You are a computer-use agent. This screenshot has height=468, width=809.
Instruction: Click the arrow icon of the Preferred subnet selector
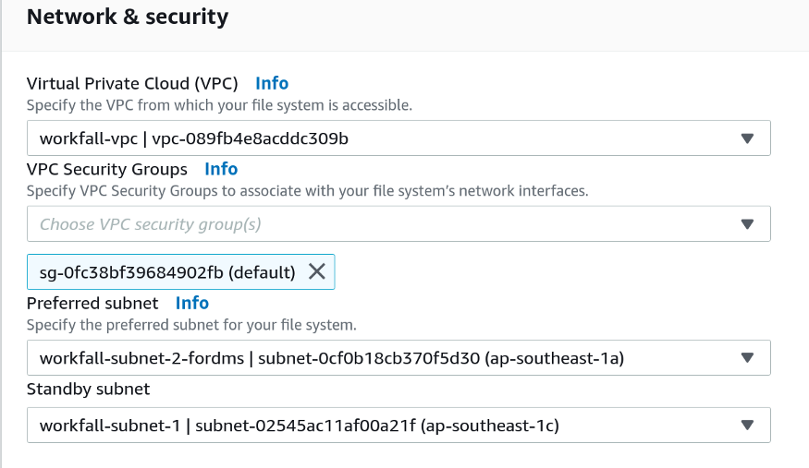(x=748, y=358)
